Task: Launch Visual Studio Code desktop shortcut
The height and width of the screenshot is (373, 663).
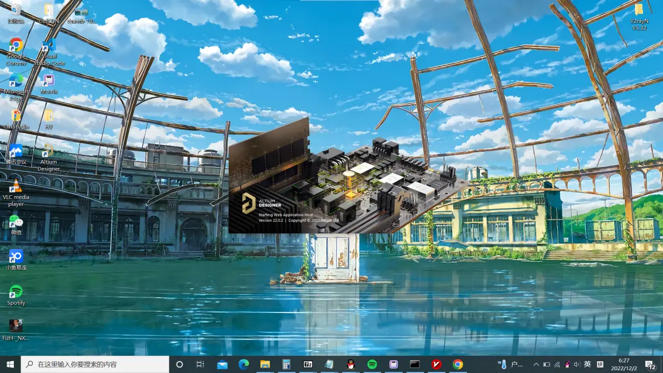Action: pyautogui.click(x=49, y=52)
